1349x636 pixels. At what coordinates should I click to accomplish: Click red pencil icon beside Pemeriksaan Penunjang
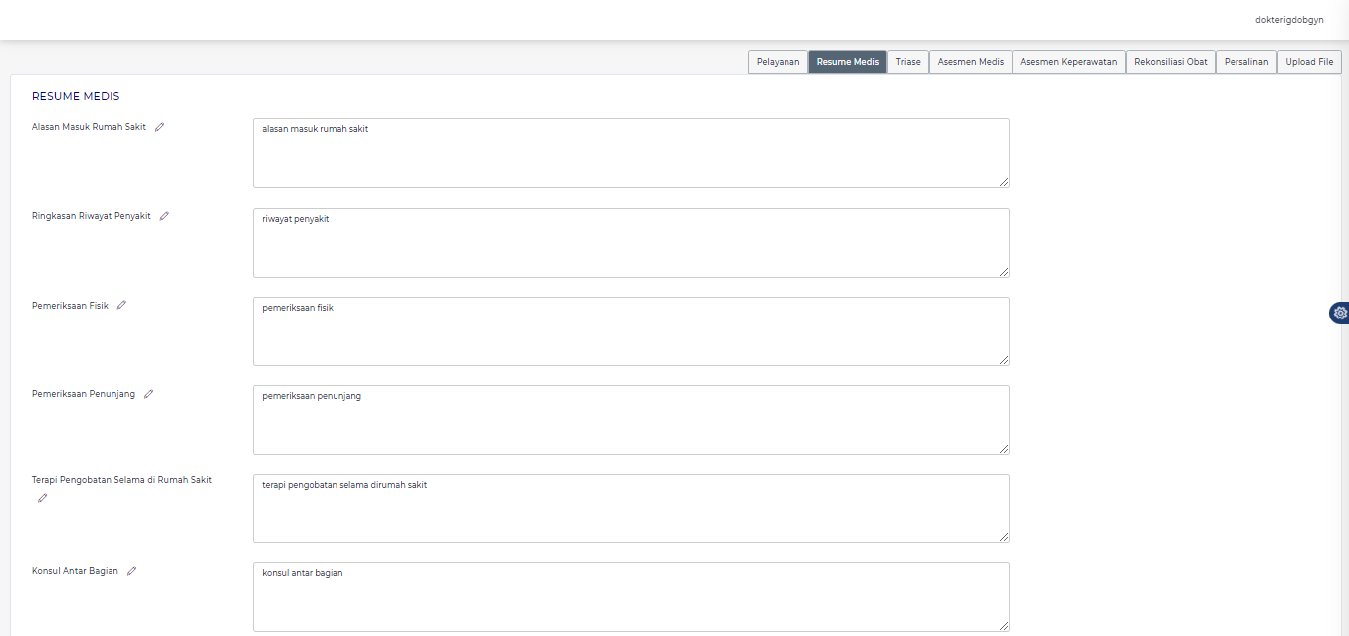(x=148, y=394)
